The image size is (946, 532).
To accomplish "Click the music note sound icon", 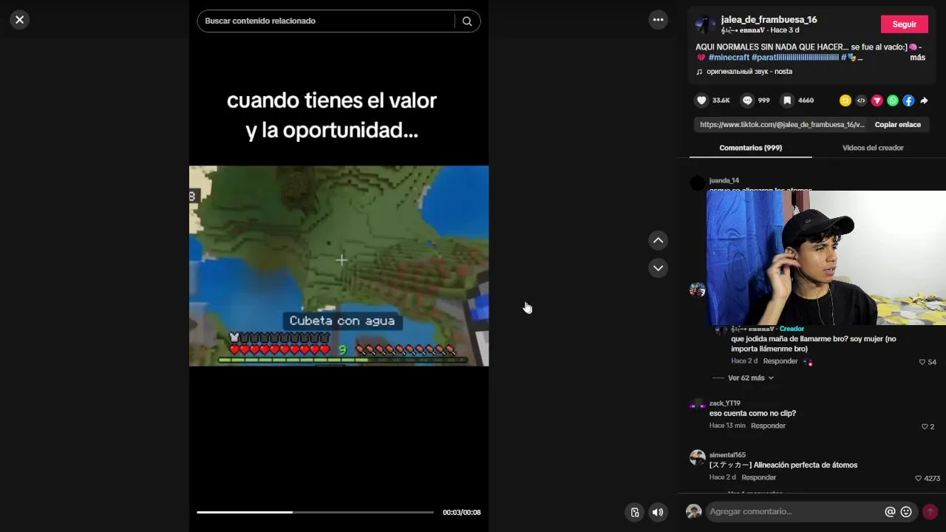I will click(699, 72).
